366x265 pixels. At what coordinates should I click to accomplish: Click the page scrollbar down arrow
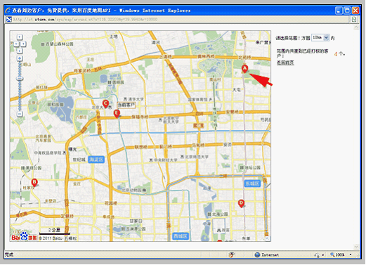(x=356, y=247)
